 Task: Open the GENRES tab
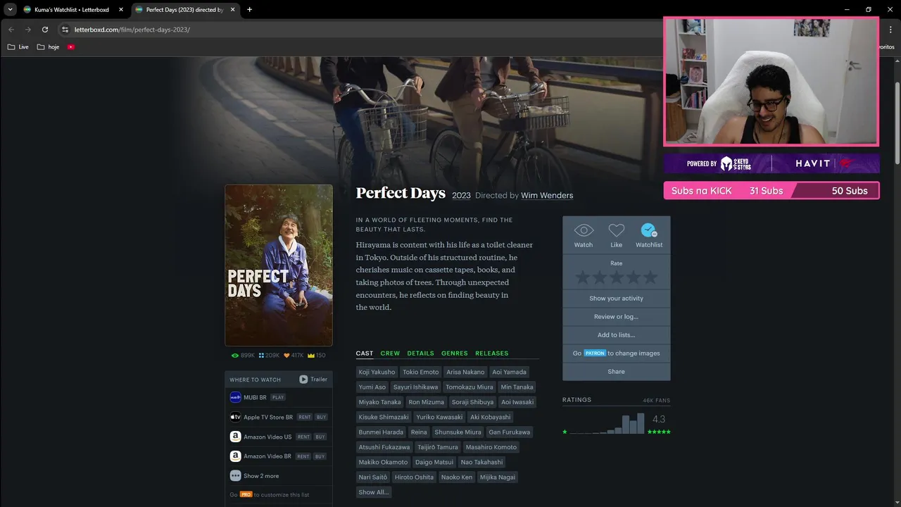(x=455, y=353)
